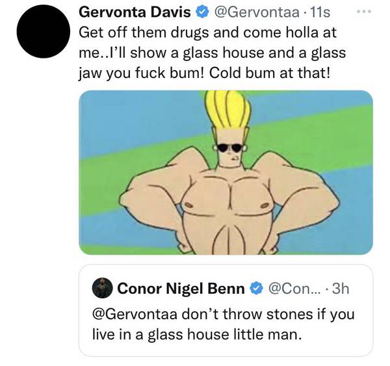Click the Conor Nigel Benn name
Viewport: 390px width, 366px height.
coord(180,287)
